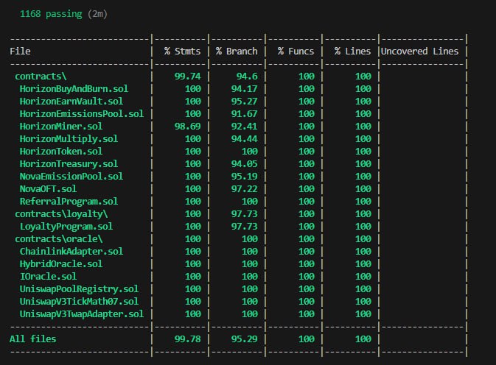Click the HorizonToken.sol file name

pos(61,152)
